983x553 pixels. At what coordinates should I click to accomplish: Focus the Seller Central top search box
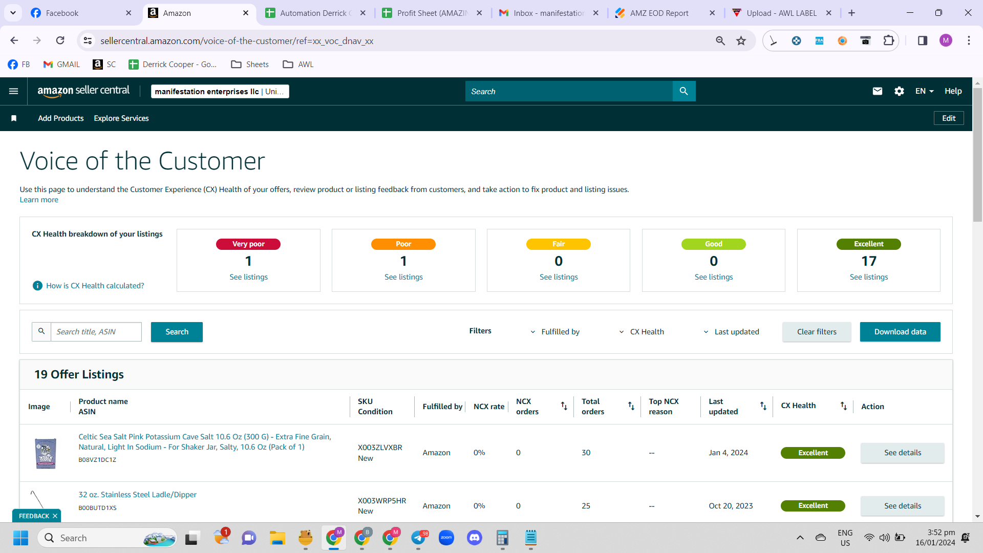569,91
